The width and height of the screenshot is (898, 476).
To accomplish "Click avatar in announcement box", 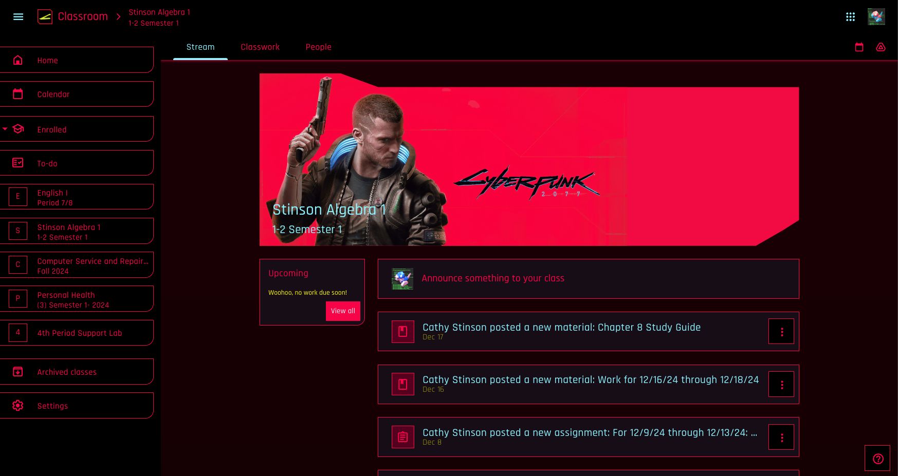I will (x=402, y=279).
